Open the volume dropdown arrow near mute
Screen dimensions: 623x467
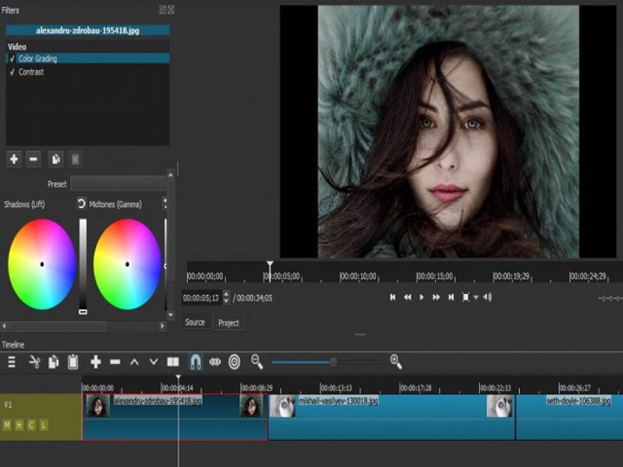click(x=476, y=297)
